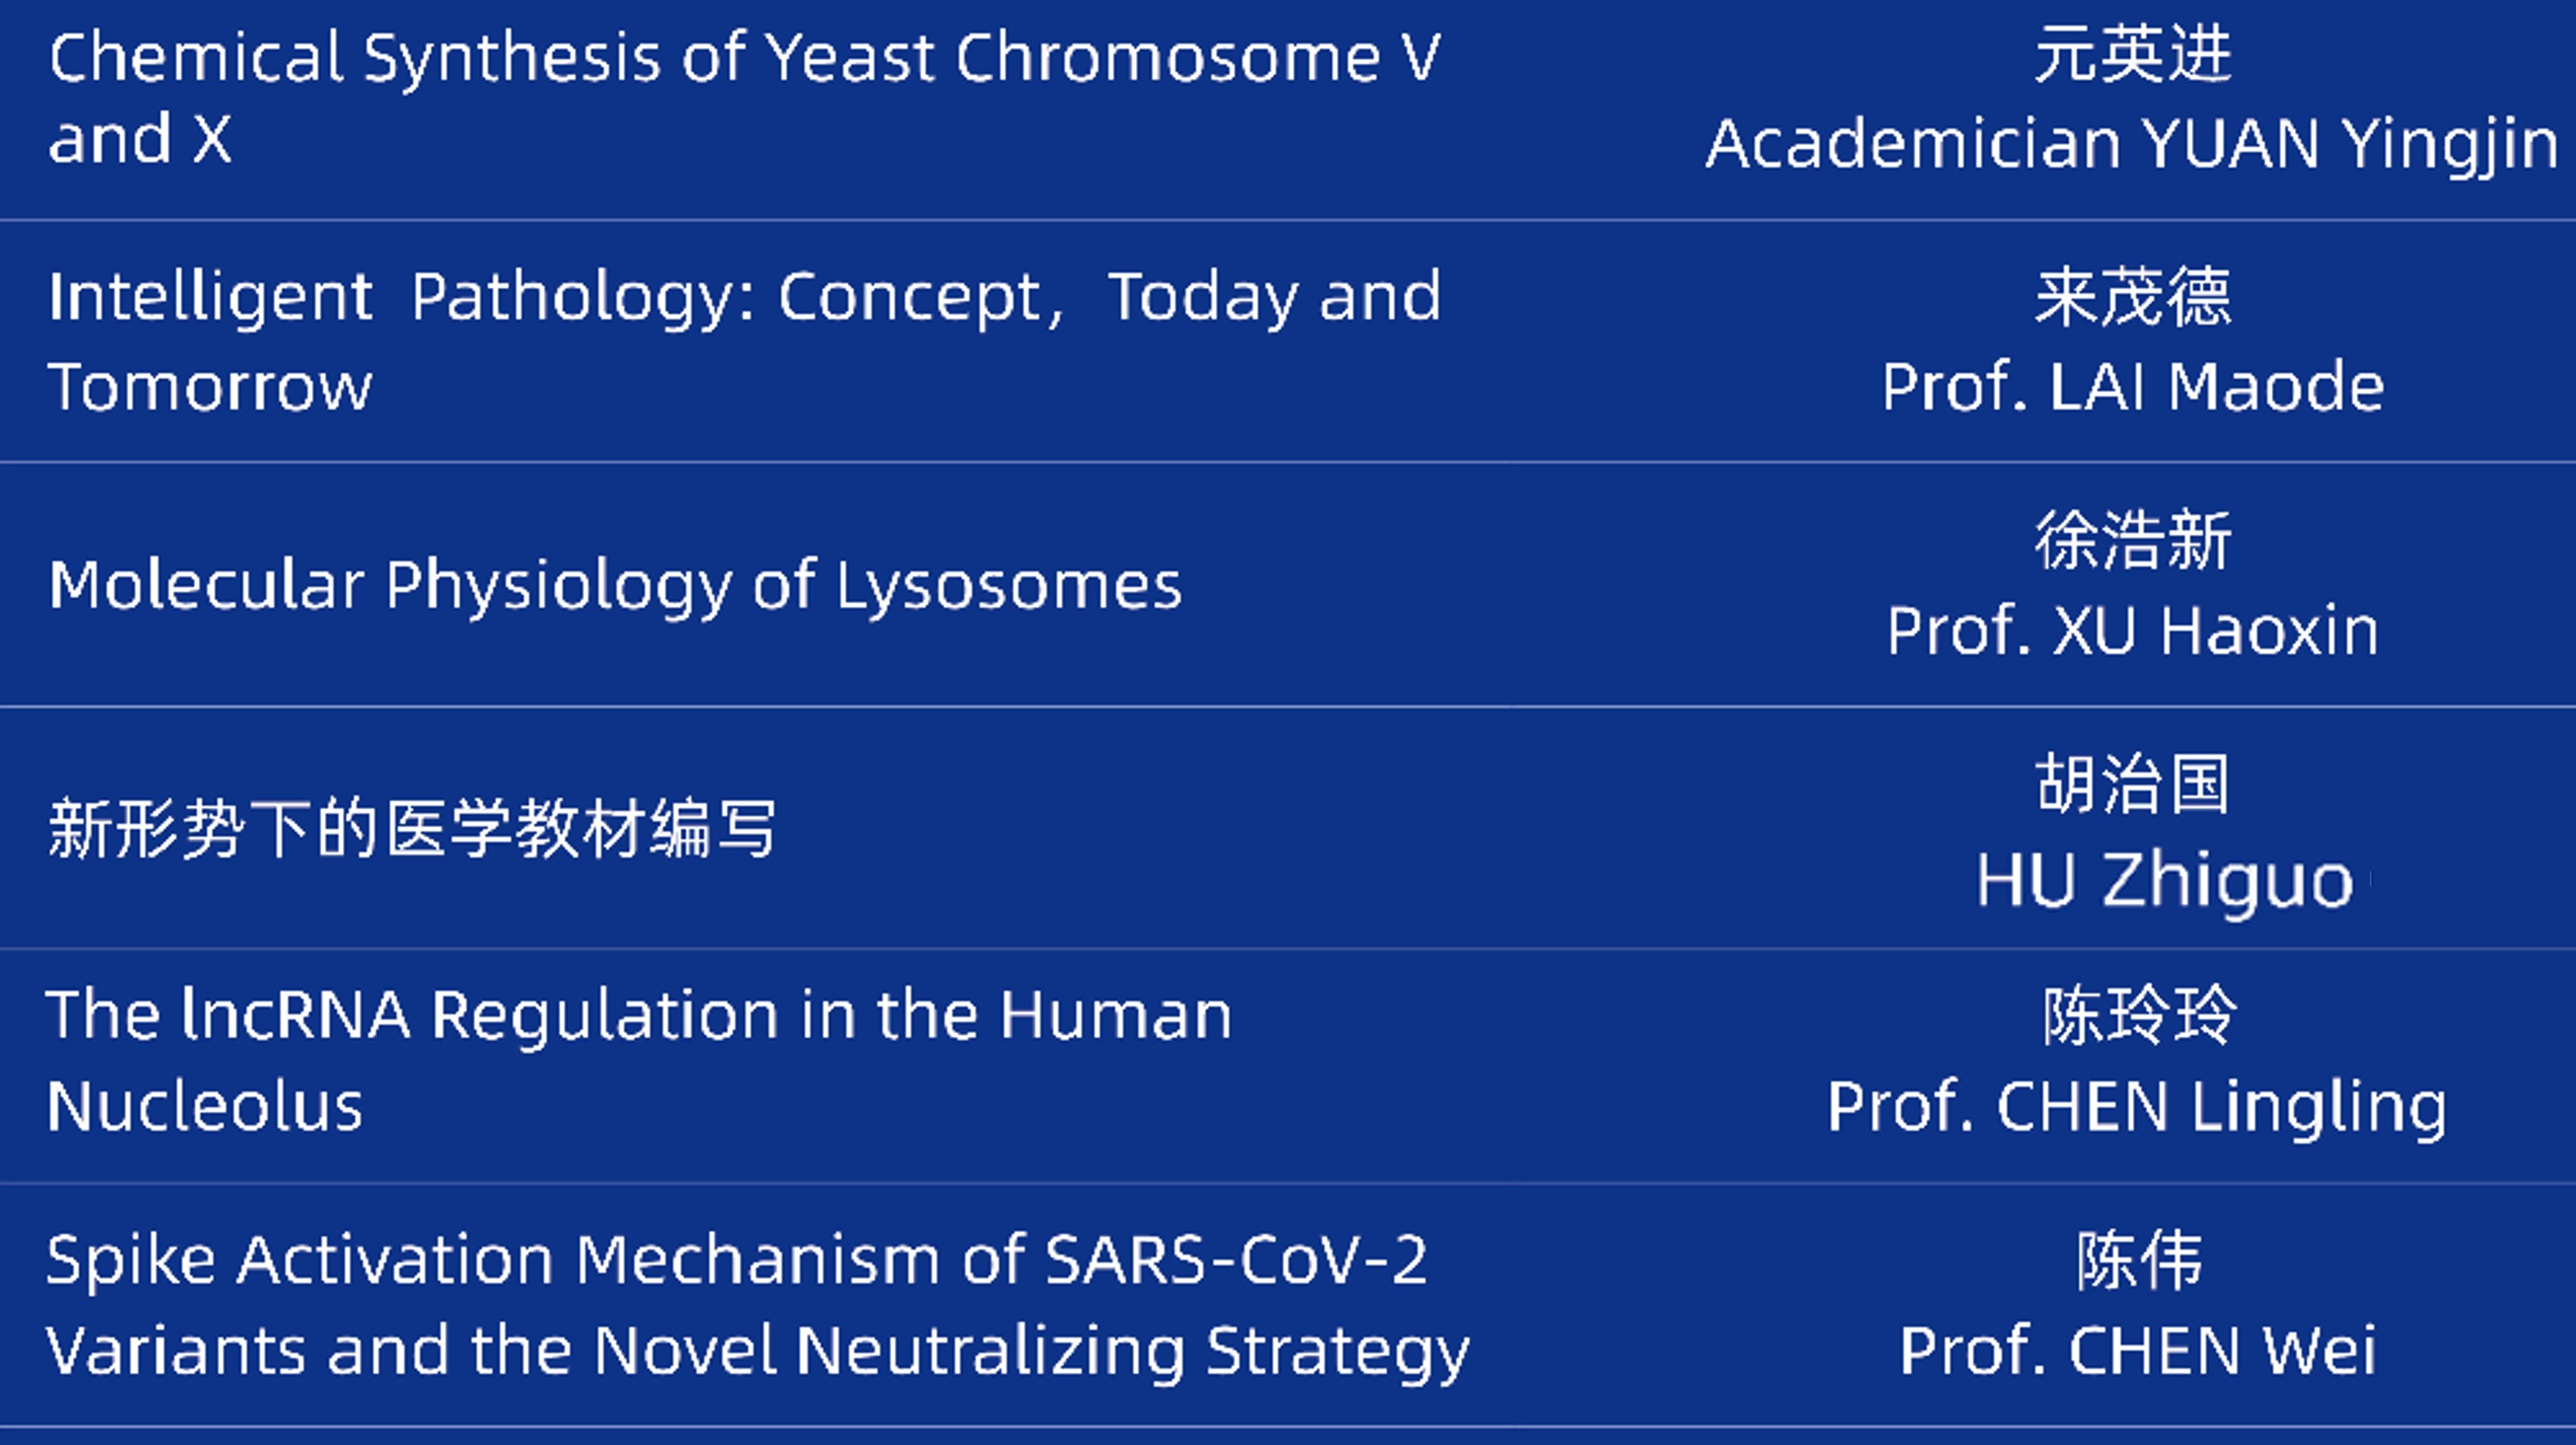Click 'Molecular Physiology of Lysosomes' title
The height and width of the screenshot is (1445, 2576).
tap(615, 585)
